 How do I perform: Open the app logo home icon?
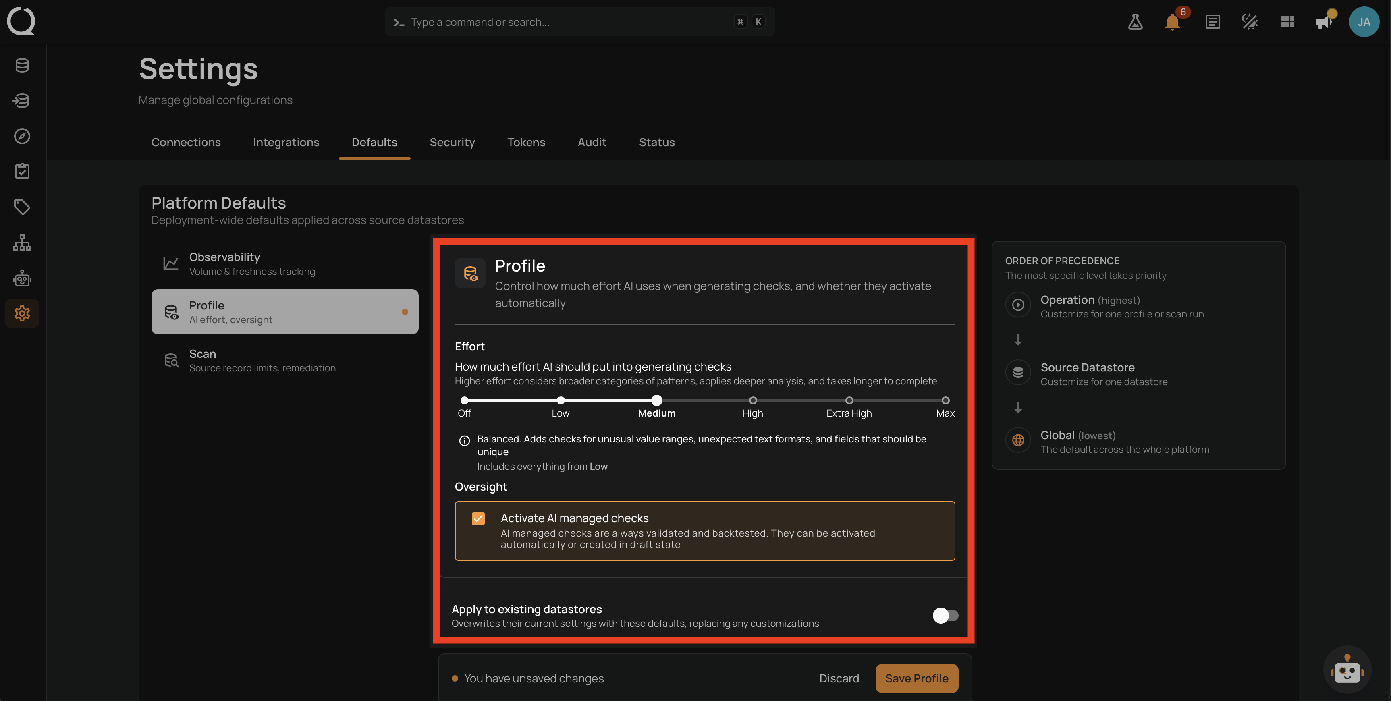point(21,21)
